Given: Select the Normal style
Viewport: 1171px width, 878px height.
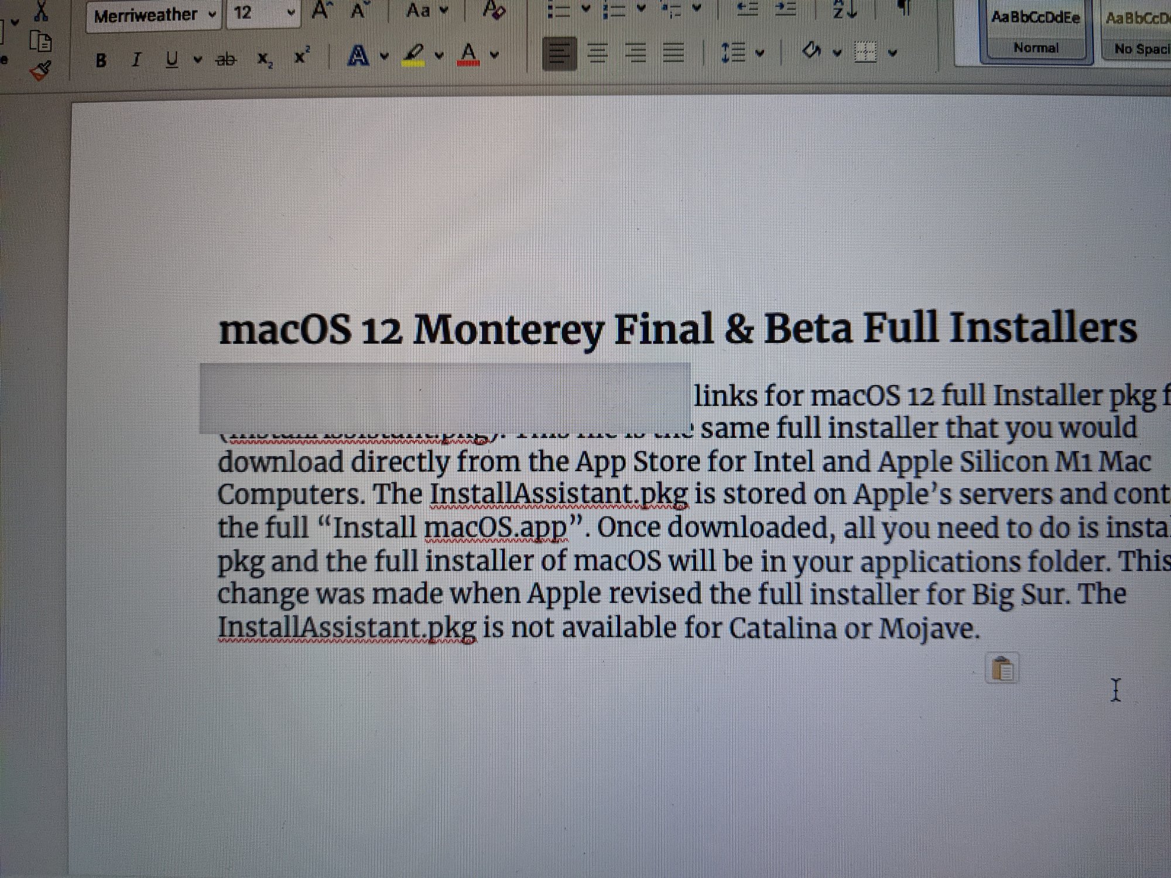Looking at the screenshot, I should click(1036, 32).
